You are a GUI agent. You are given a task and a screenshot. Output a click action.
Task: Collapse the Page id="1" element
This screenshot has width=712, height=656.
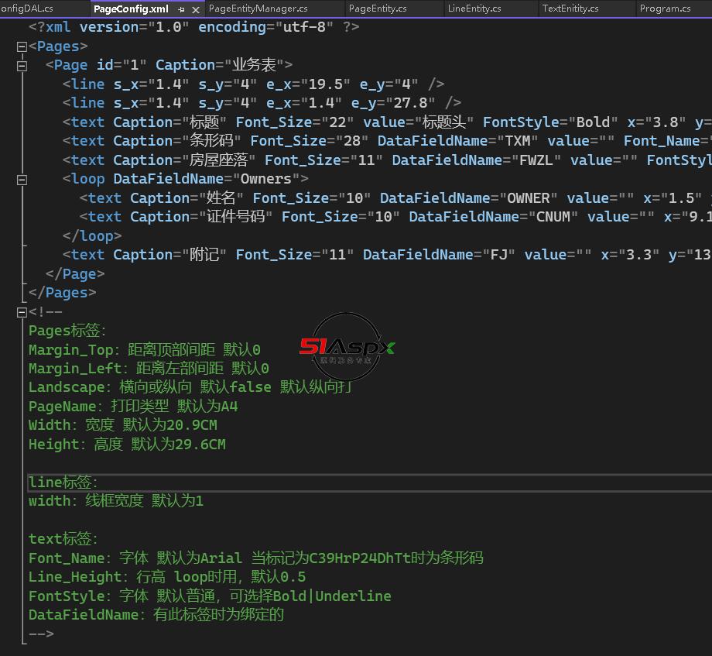pyautogui.click(x=22, y=66)
